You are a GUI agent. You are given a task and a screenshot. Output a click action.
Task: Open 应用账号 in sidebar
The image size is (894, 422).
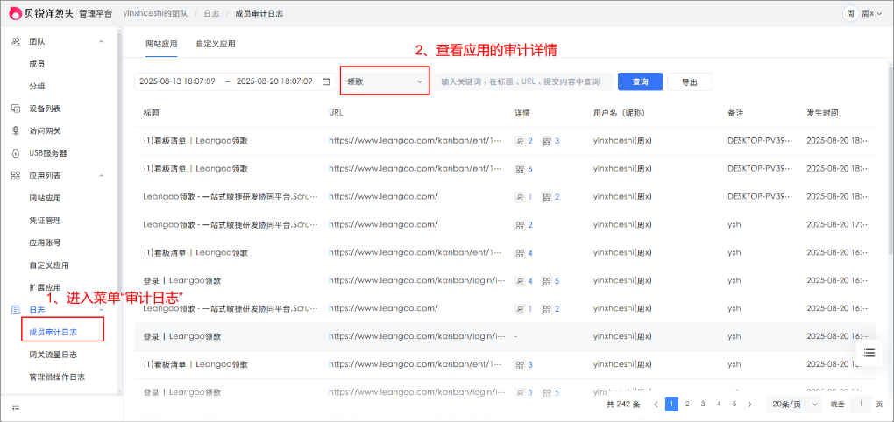pyautogui.click(x=45, y=243)
